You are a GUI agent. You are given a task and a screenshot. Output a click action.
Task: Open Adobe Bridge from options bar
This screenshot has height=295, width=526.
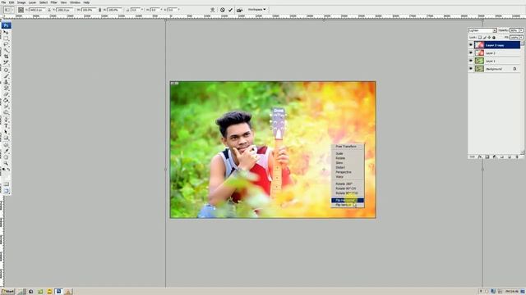tap(239, 10)
